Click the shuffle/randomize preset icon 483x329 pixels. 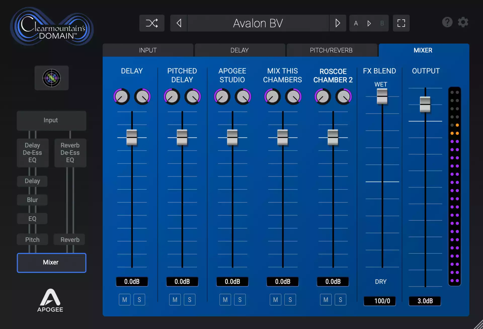pos(152,23)
